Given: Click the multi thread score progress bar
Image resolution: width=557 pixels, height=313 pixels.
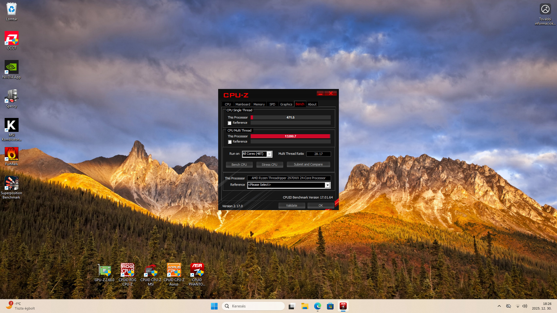Looking at the screenshot, I should 290,136.
